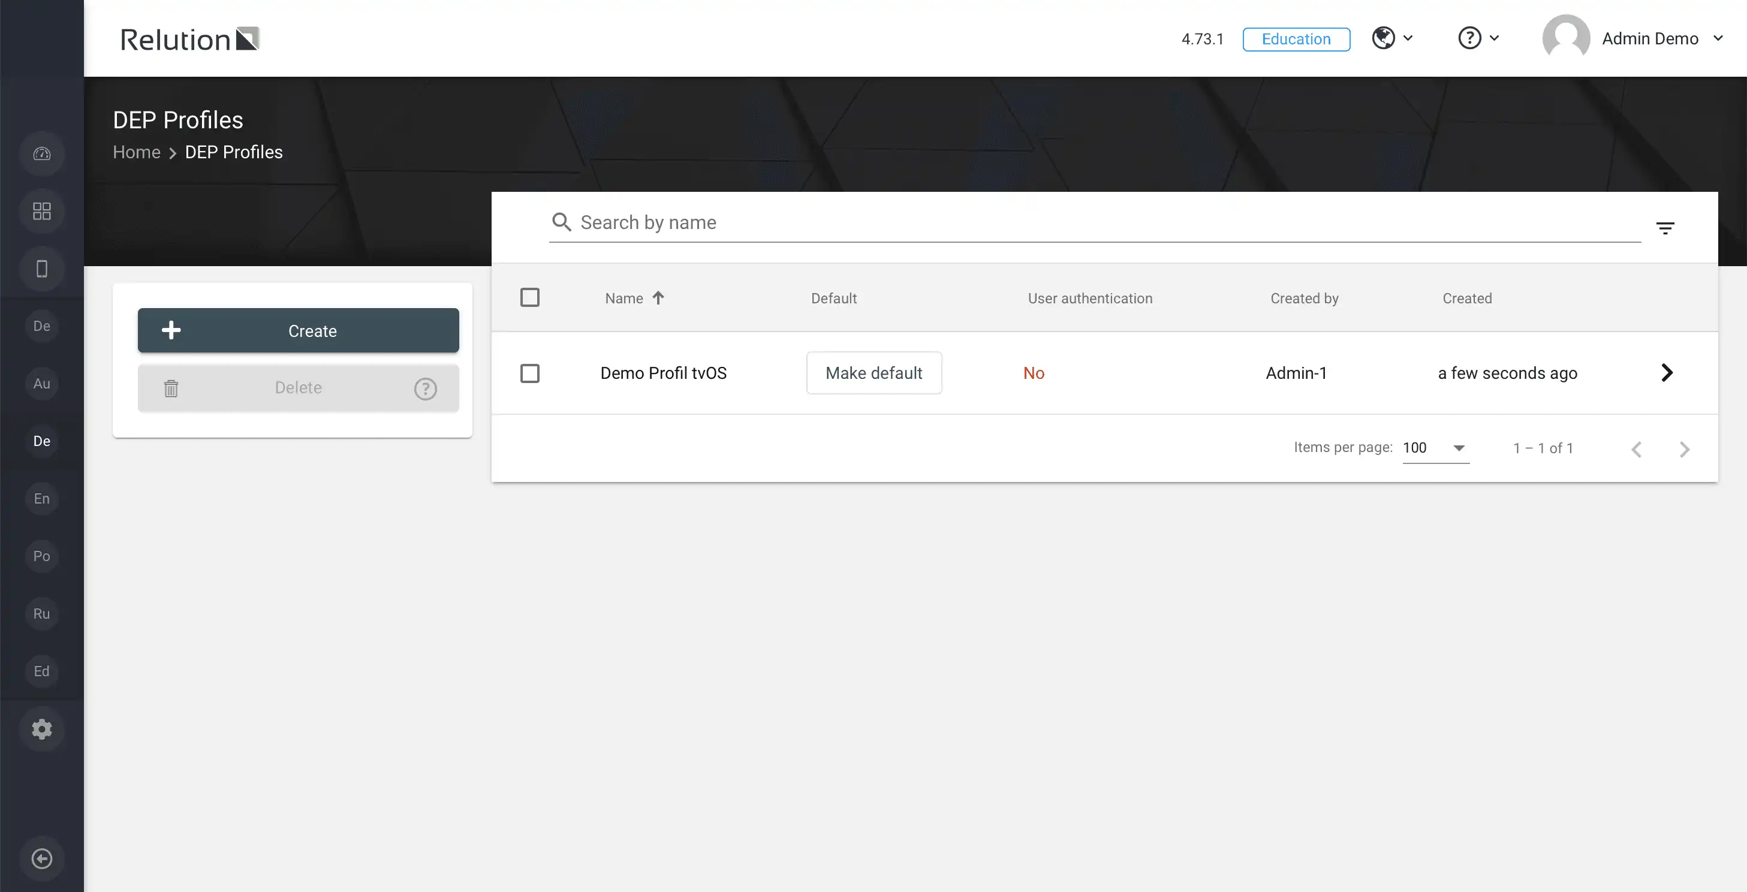The width and height of the screenshot is (1747, 892).
Task: Select the 'Ed' sidebar item
Action: 42,671
